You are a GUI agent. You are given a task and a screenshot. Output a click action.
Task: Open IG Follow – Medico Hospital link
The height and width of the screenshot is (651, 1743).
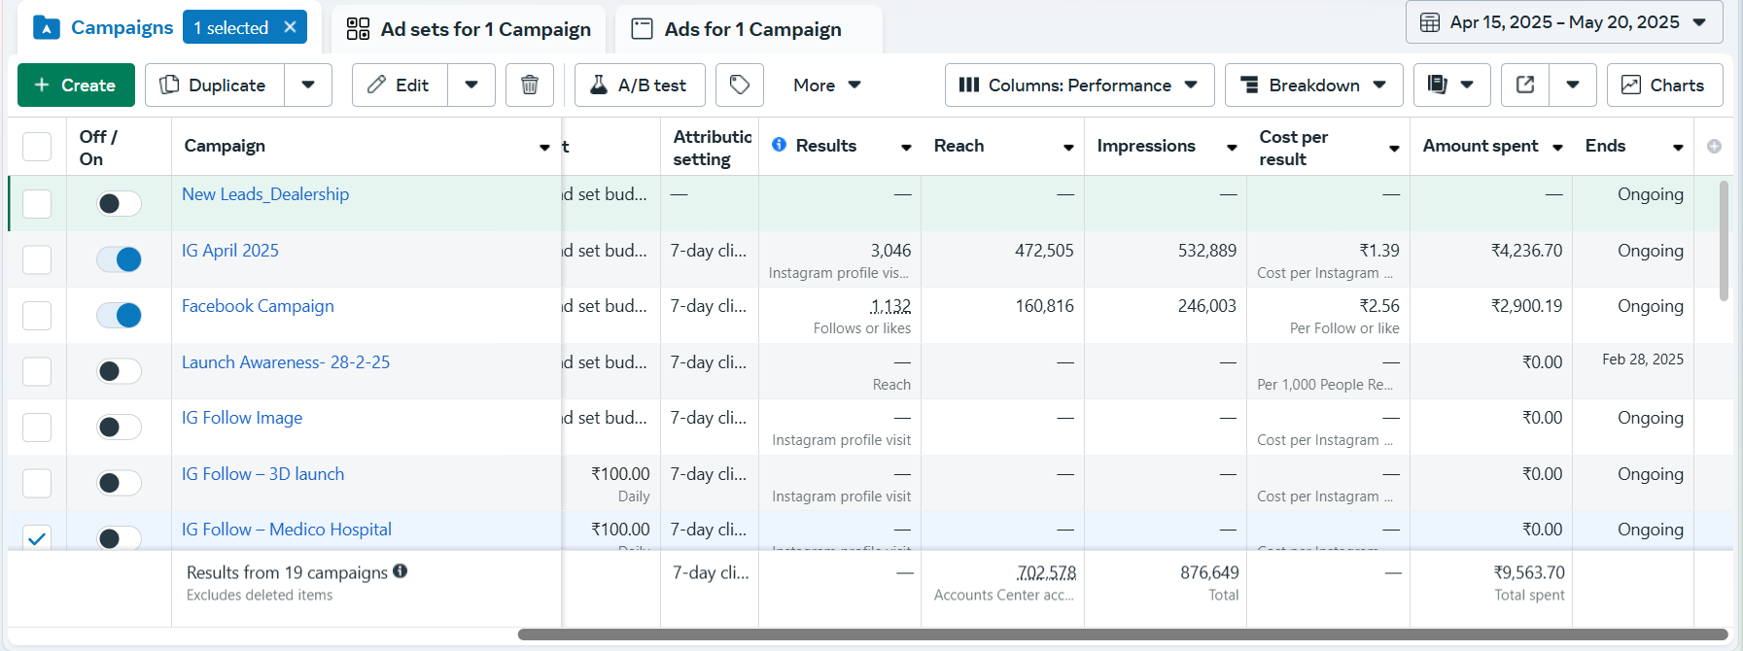pyautogui.click(x=287, y=530)
